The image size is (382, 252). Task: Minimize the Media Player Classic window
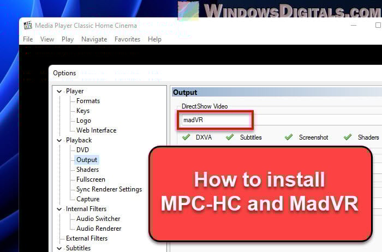tap(354, 25)
